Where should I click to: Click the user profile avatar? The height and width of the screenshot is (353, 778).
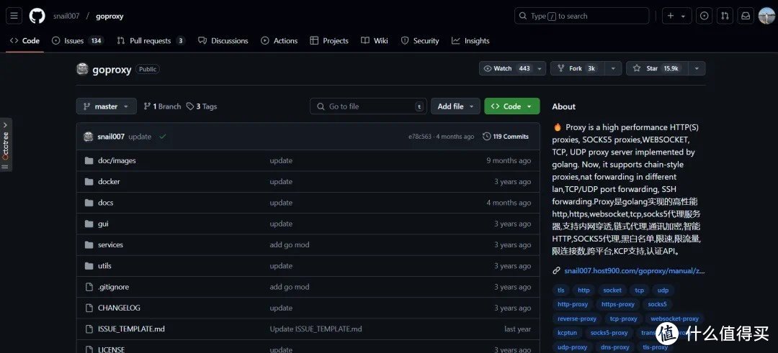point(766,16)
